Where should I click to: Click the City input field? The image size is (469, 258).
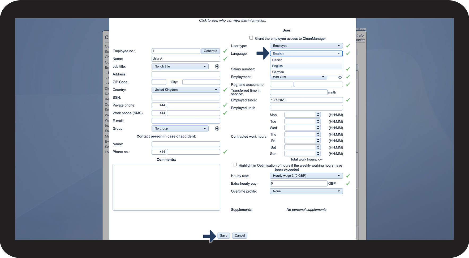[201, 82]
